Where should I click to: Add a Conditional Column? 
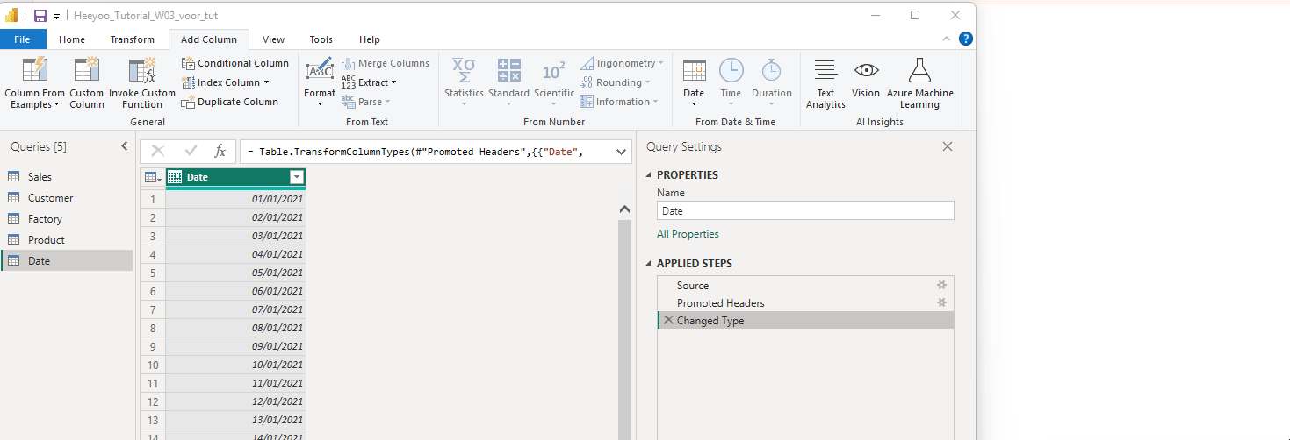click(x=235, y=63)
